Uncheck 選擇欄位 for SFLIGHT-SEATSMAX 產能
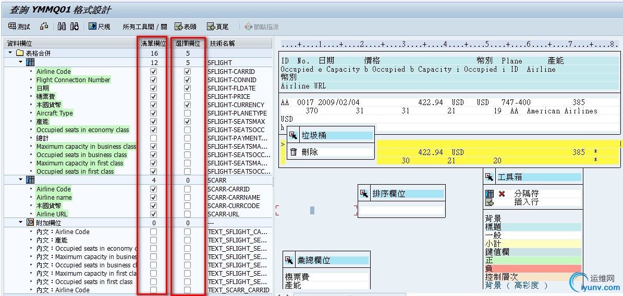The height and width of the screenshot is (296, 623). (x=188, y=122)
